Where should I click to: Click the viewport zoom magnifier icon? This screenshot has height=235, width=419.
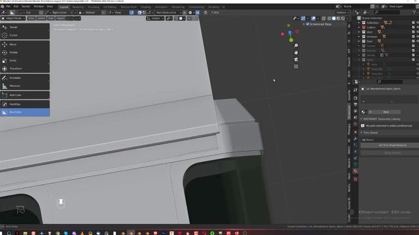pyautogui.click(x=296, y=46)
